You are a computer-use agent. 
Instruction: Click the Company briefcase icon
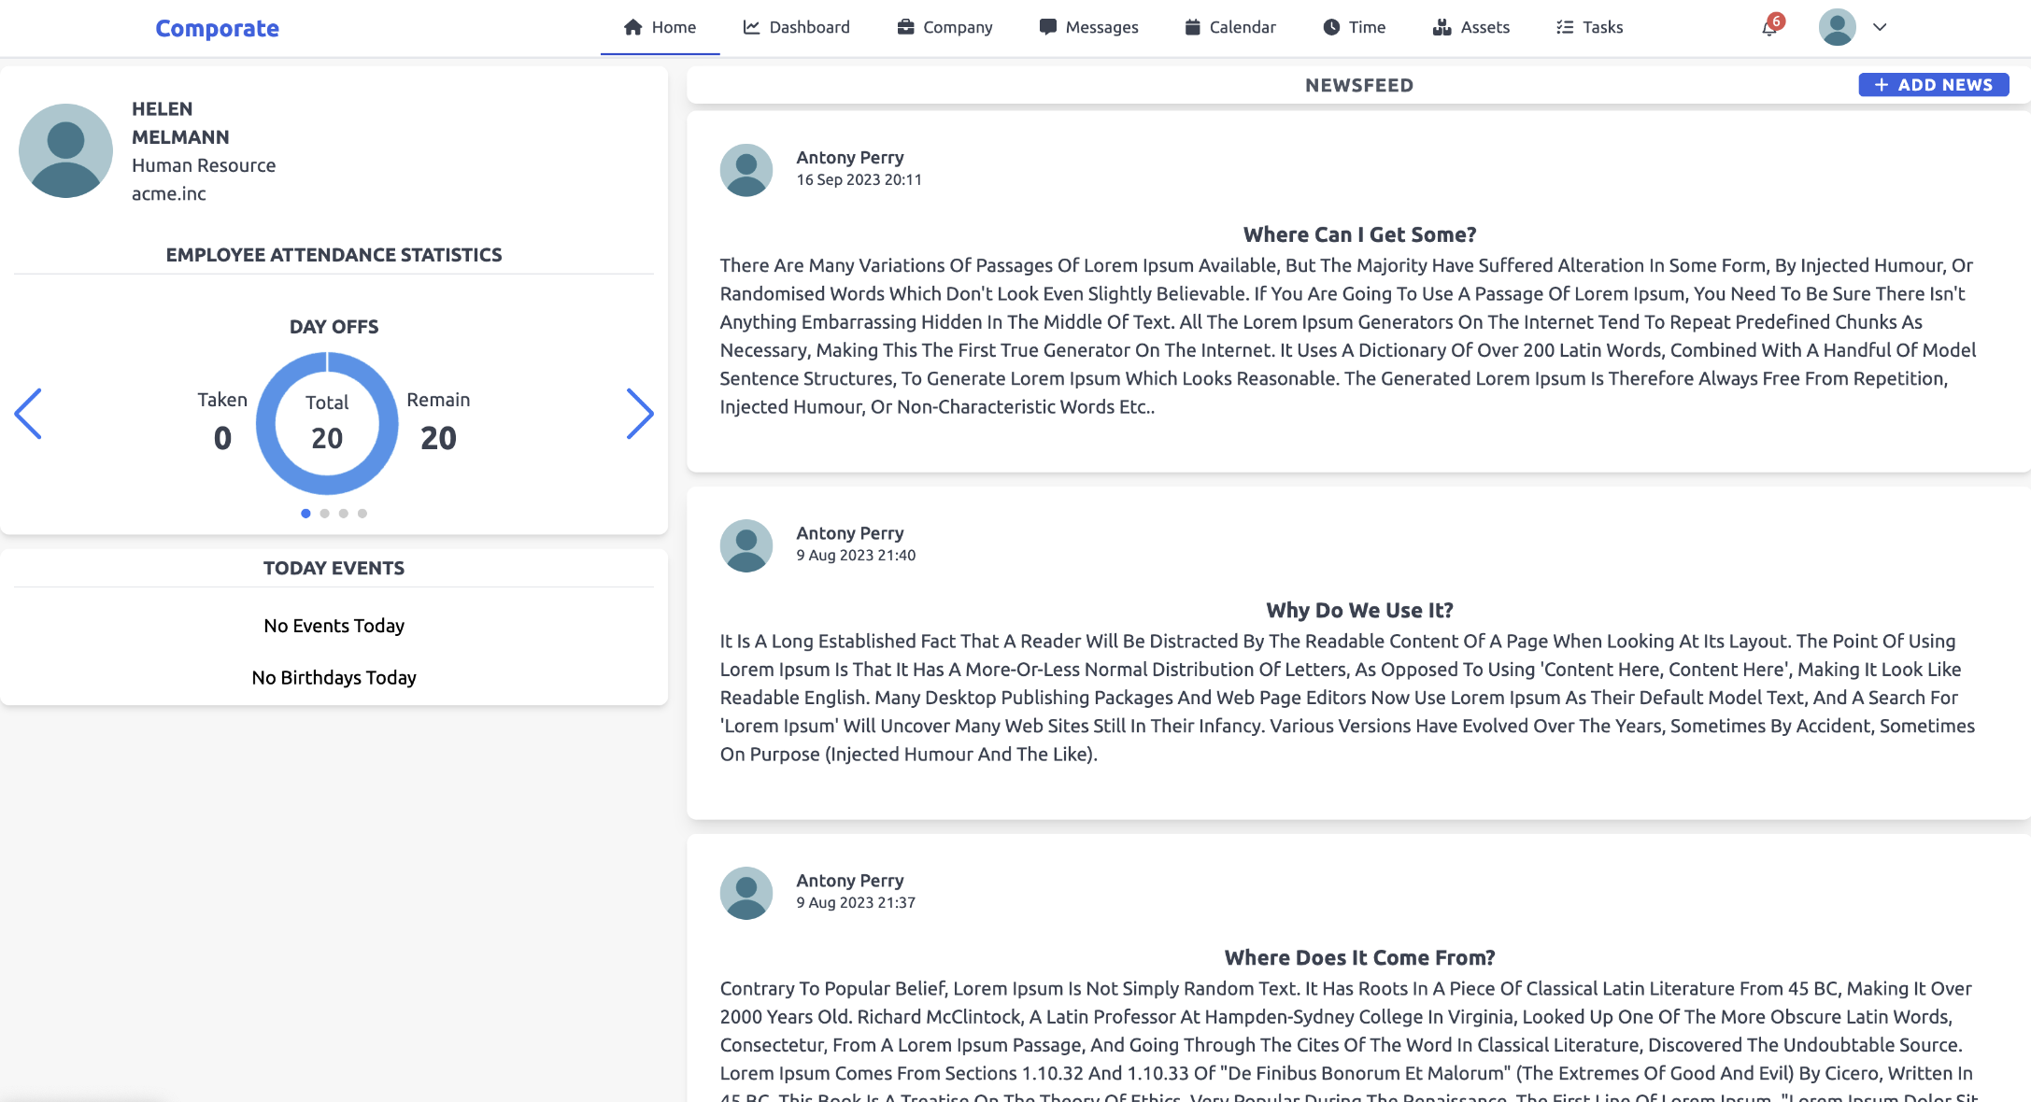coord(905,27)
